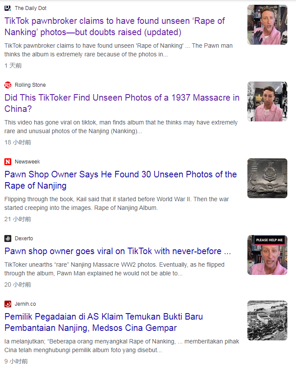Image resolution: width=296 pixels, height=366 pixels.
Task: Click the Newsweek source name
Action: pyautogui.click(x=27, y=162)
